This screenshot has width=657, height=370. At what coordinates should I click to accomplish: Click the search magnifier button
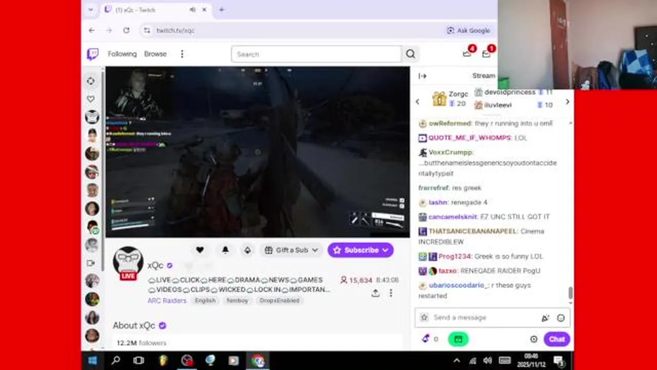(x=410, y=54)
